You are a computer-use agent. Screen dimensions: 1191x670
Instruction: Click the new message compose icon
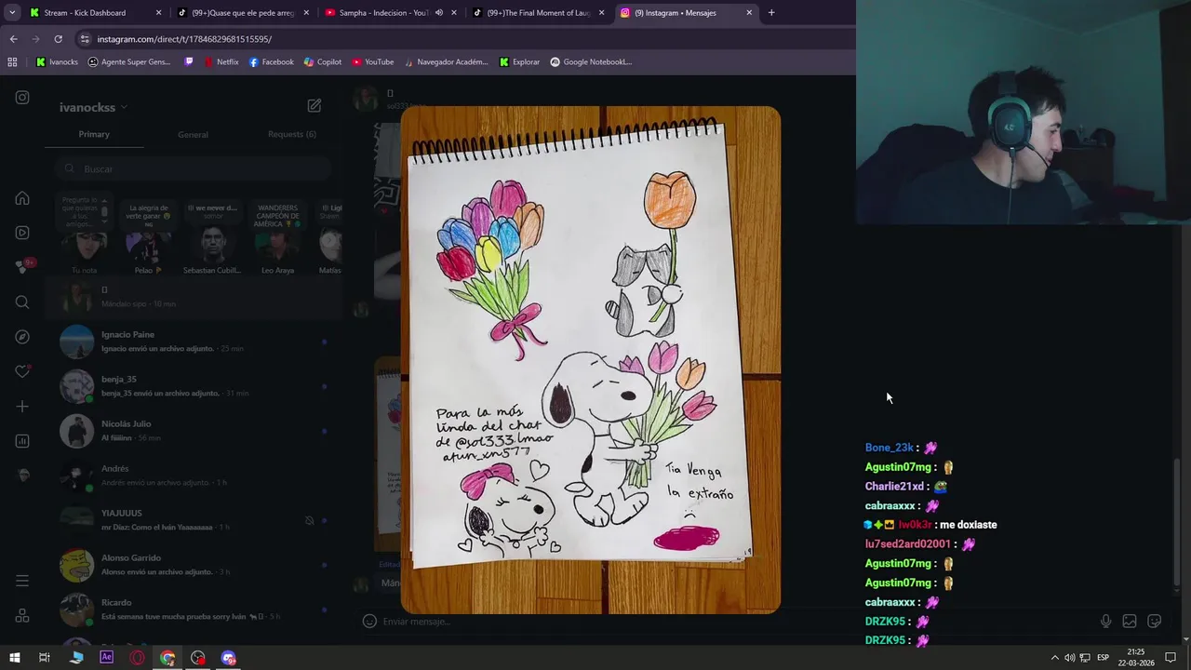point(314,106)
